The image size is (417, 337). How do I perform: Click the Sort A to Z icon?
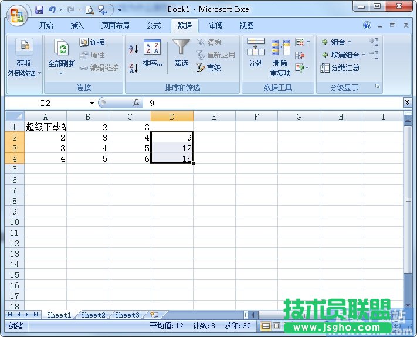pos(133,49)
